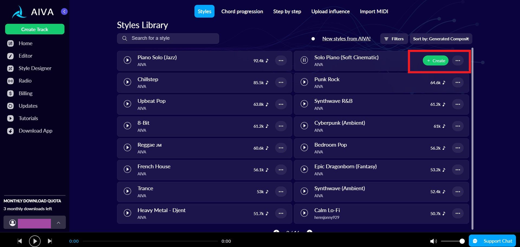
Task: Play the Chillstep style preview
Action: tap(127, 82)
